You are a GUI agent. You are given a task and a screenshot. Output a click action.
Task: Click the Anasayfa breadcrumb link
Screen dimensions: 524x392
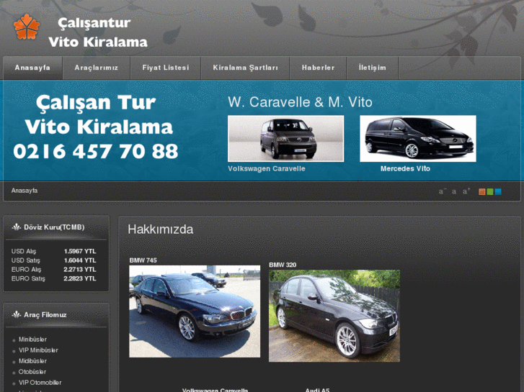(25, 191)
